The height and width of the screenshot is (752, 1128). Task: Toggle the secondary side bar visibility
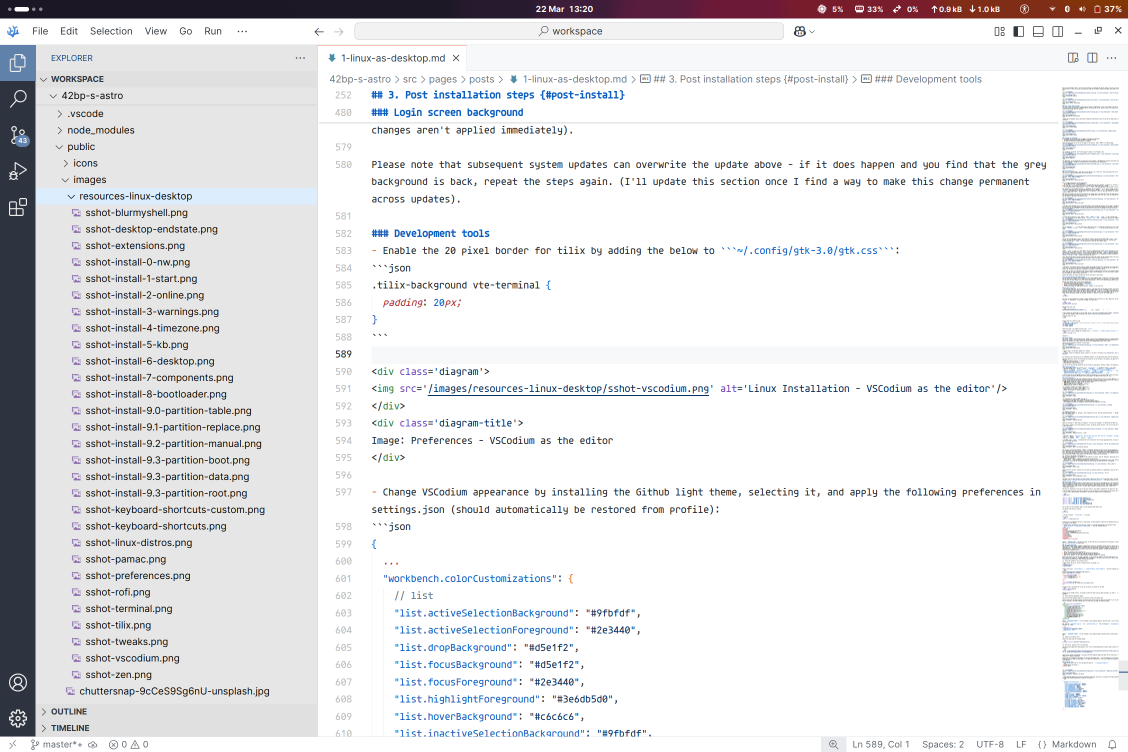click(1057, 31)
